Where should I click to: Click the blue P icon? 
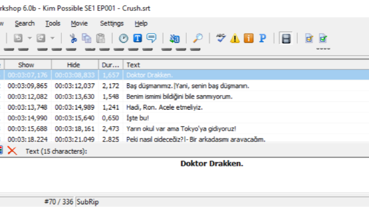click(262, 38)
